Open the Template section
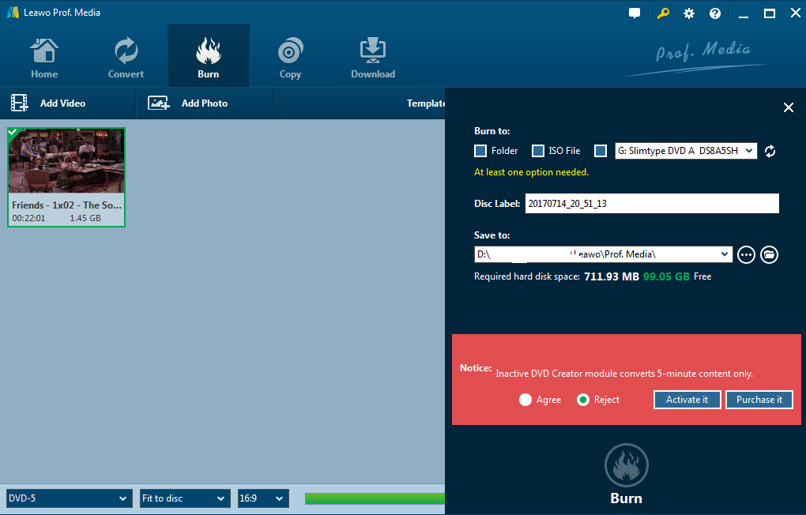This screenshot has height=515, width=806. [x=426, y=103]
